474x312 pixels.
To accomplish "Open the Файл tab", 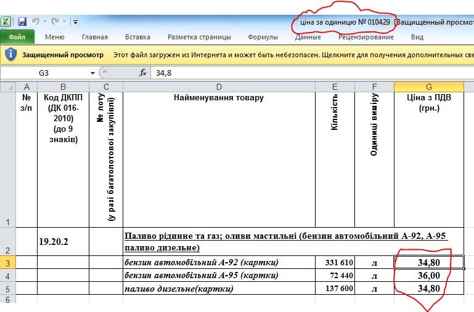I will pyautogui.click(x=17, y=37).
